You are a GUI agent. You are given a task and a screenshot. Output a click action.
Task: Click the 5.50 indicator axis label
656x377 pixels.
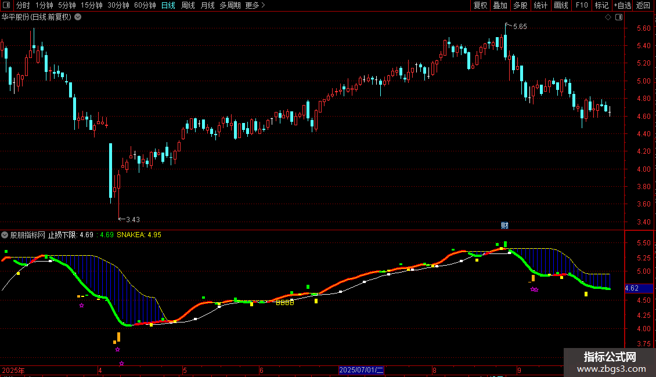point(643,243)
